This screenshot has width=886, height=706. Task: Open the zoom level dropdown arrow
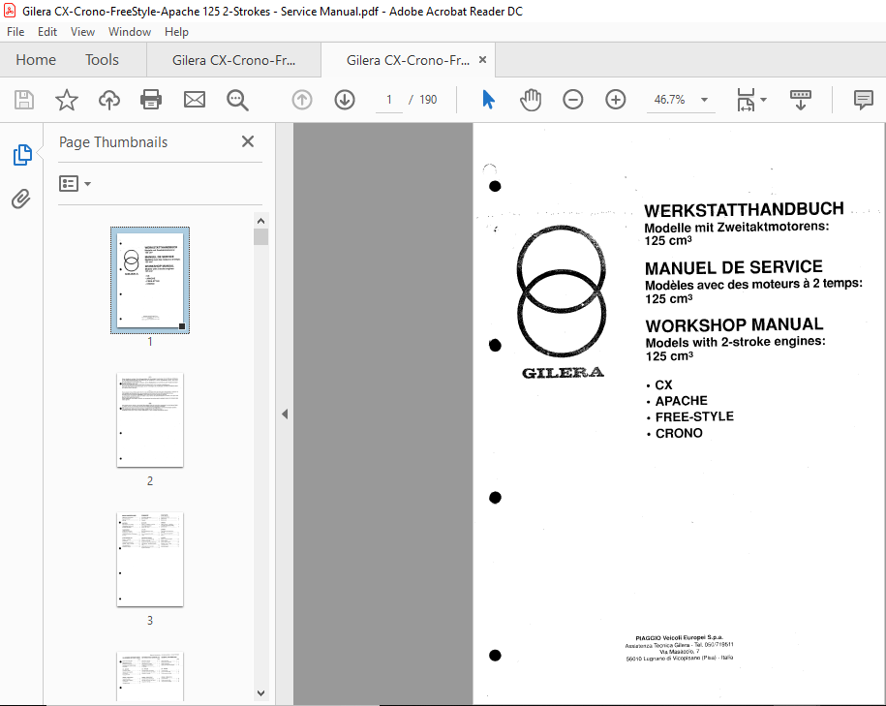tap(704, 100)
